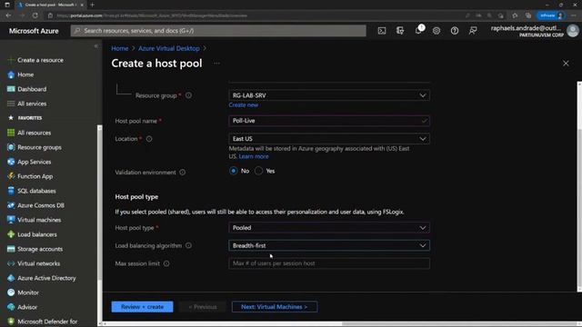Open the ellipsis menu beside Create a host pool
The width and height of the screenshot is (582, 327).
[x=216, y=64]
